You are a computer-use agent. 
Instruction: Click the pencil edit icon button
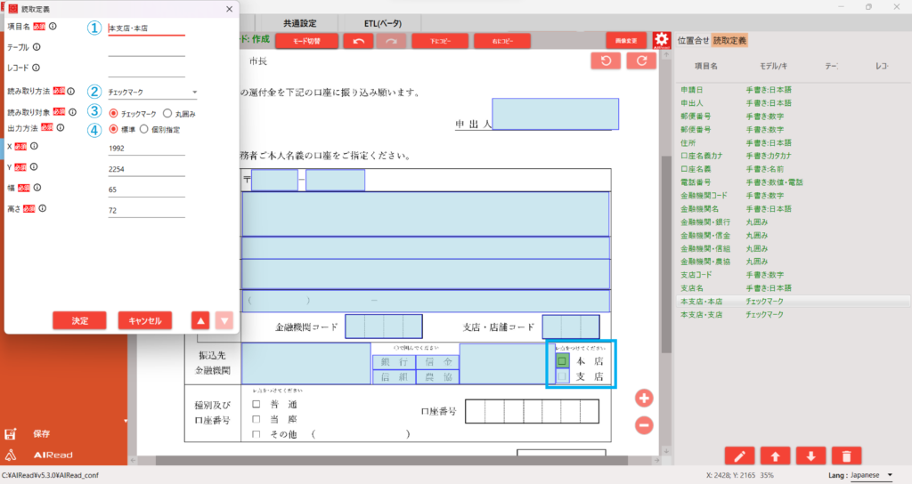tap(740, 456)
